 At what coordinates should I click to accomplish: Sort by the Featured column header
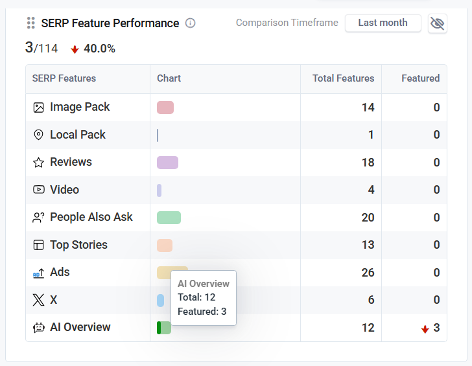[x=420, y=78]
